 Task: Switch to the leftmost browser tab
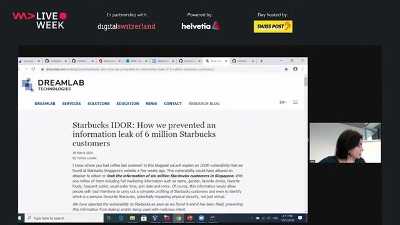[x=29, y=61]
